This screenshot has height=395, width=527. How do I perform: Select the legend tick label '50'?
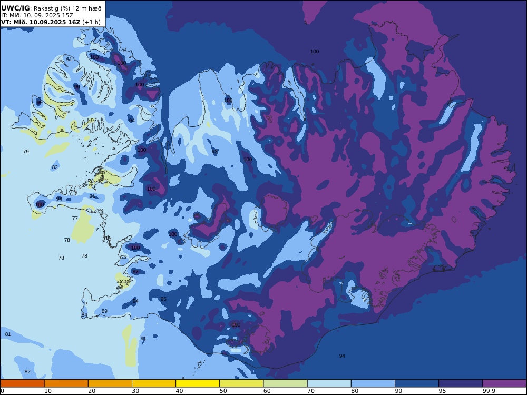[x=223, y=391]
